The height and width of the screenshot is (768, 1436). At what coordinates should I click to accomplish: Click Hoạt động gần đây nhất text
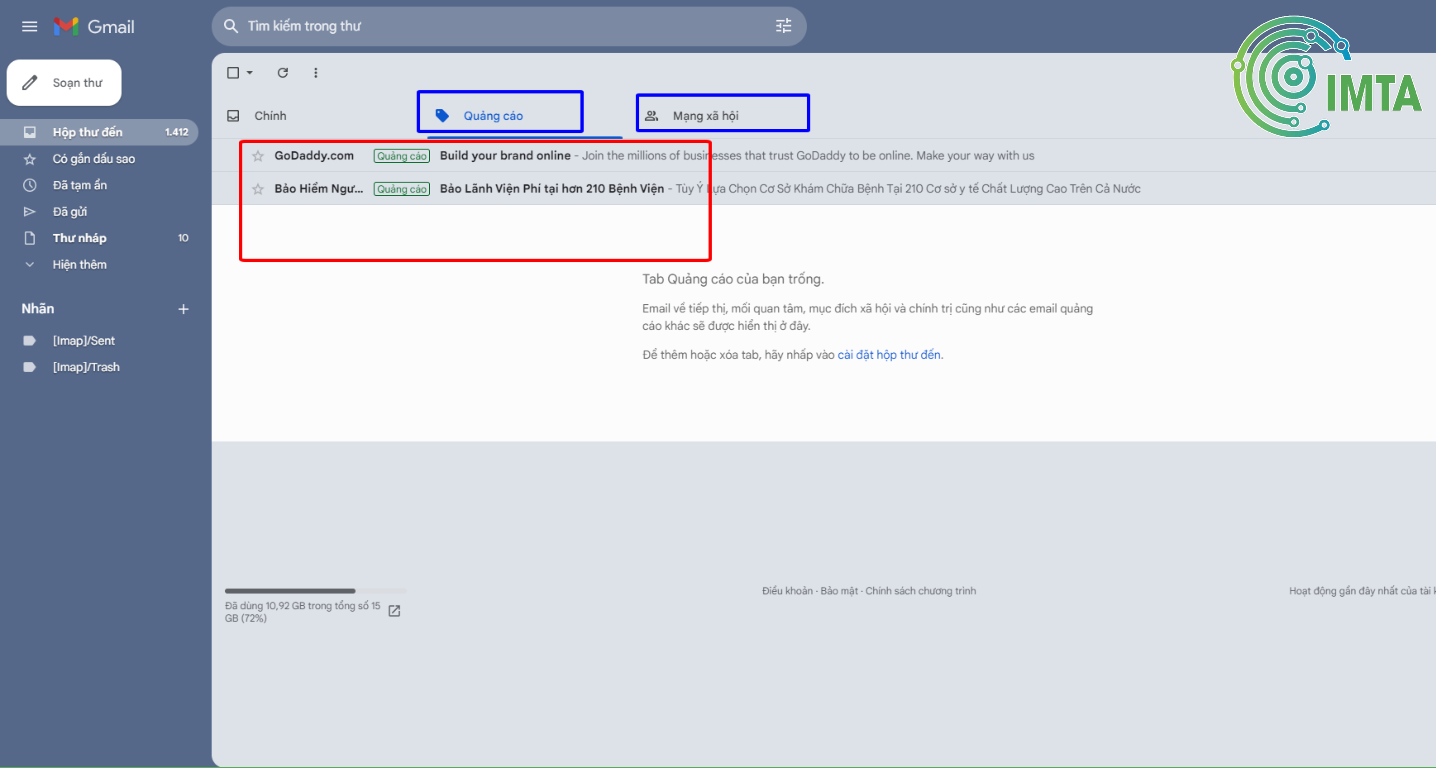point(1362,591)
